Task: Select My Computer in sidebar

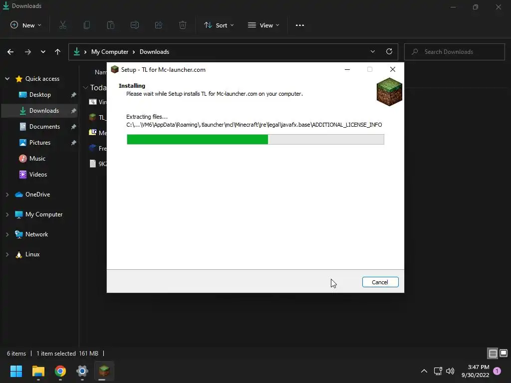Action: point(44,214)
